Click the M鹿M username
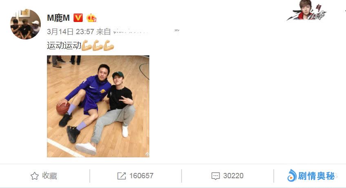The height and width of the screenshot is (188, 346). tap(58, 18)
